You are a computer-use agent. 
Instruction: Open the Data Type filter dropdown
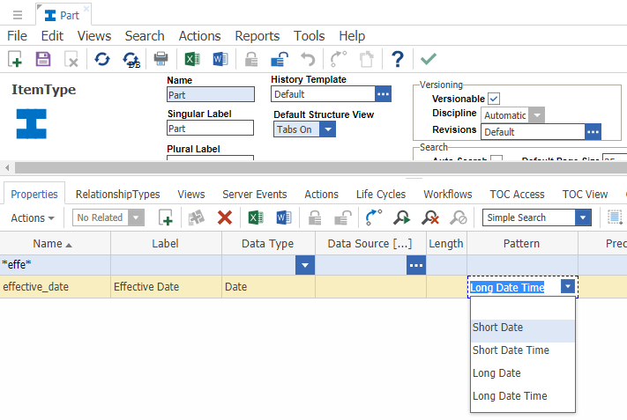tap(305, 265)
